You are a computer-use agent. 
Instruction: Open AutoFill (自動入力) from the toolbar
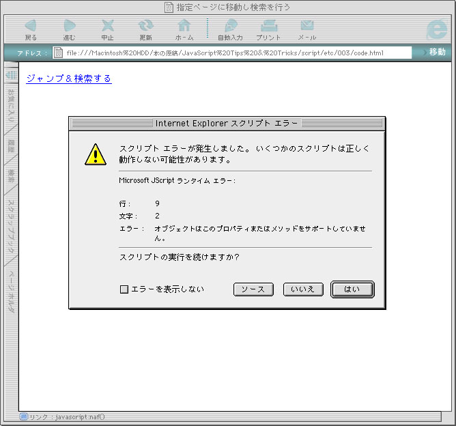pos(231,26)
